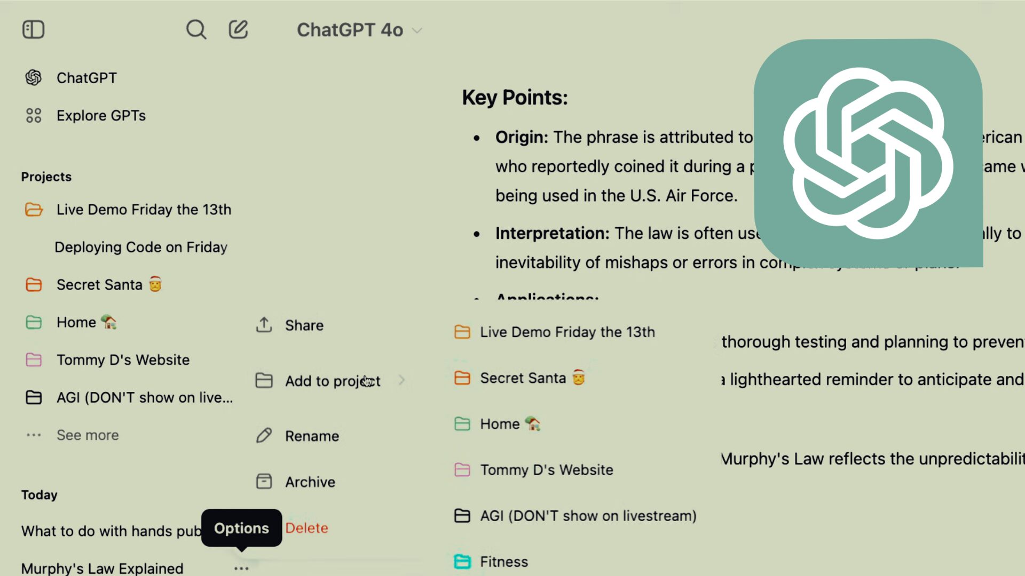Open the Secret Santa project folder
This screenshot has width=1025, height=576.
(34, 285)
